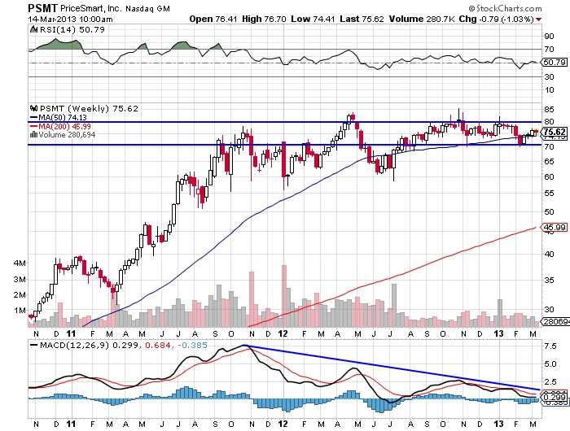Click the 0.299 MACD tag on right axis

point(554,398)
